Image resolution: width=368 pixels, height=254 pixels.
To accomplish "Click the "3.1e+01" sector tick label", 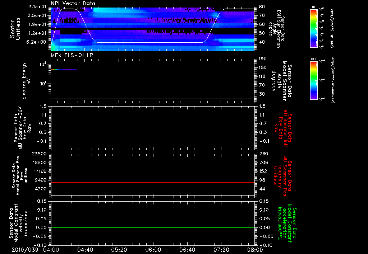I will point(37,7).
